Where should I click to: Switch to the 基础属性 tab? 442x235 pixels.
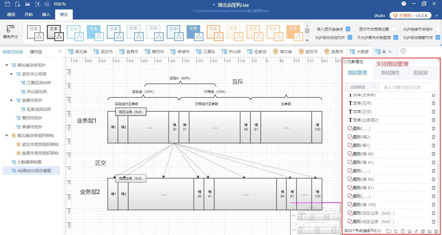390,73
